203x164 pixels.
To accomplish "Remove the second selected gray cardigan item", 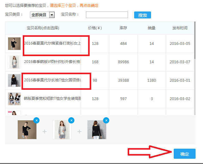I will (x=71, y=120).
